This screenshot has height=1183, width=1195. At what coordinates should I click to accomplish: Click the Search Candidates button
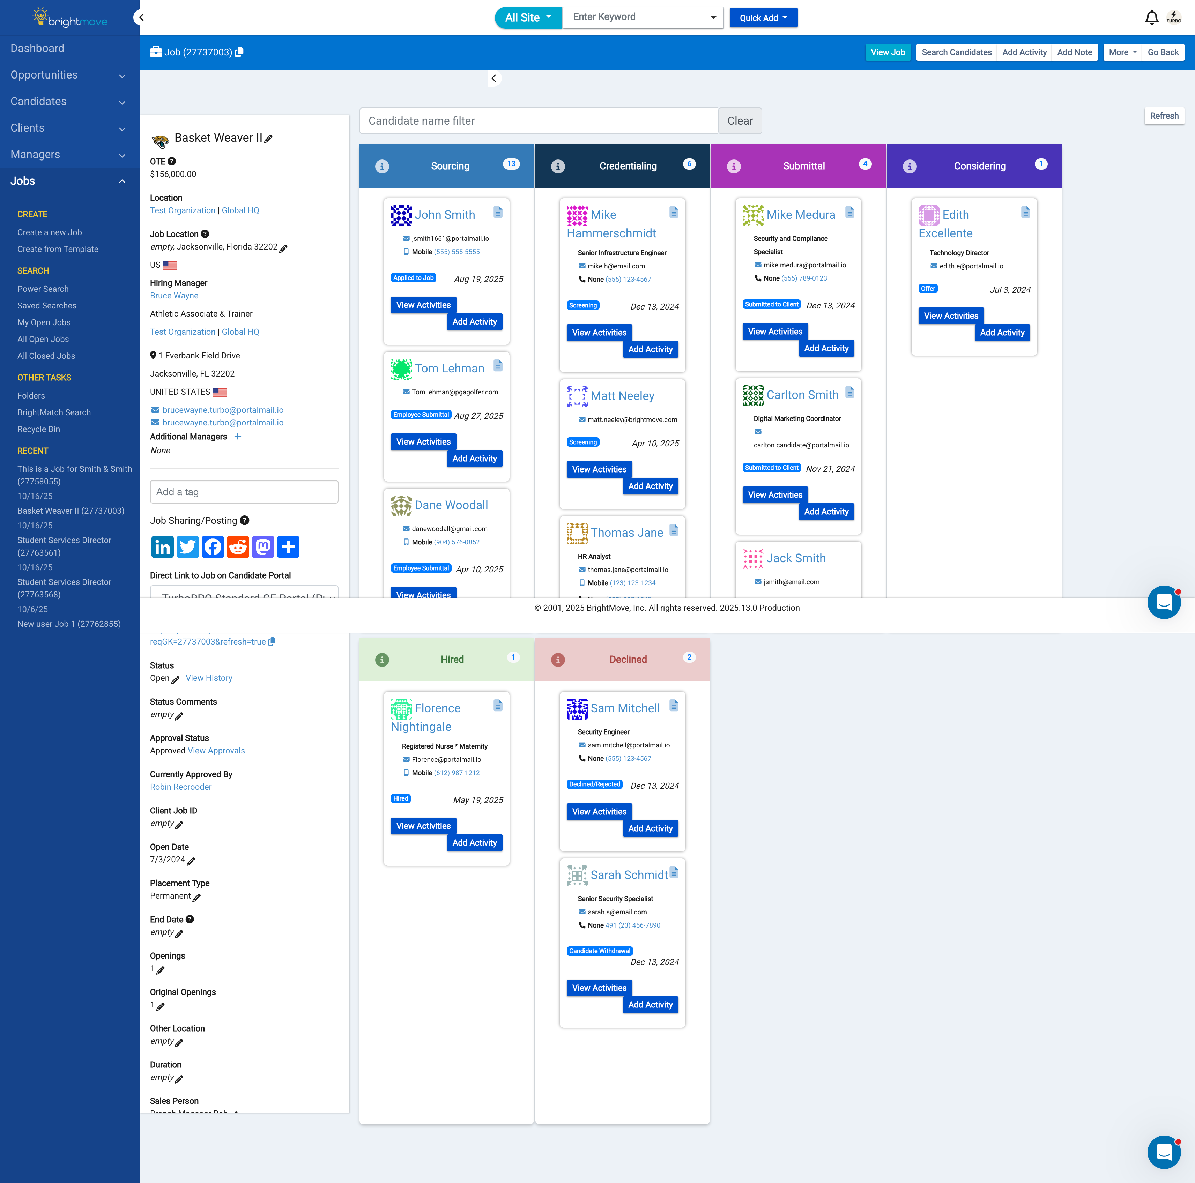956,52
